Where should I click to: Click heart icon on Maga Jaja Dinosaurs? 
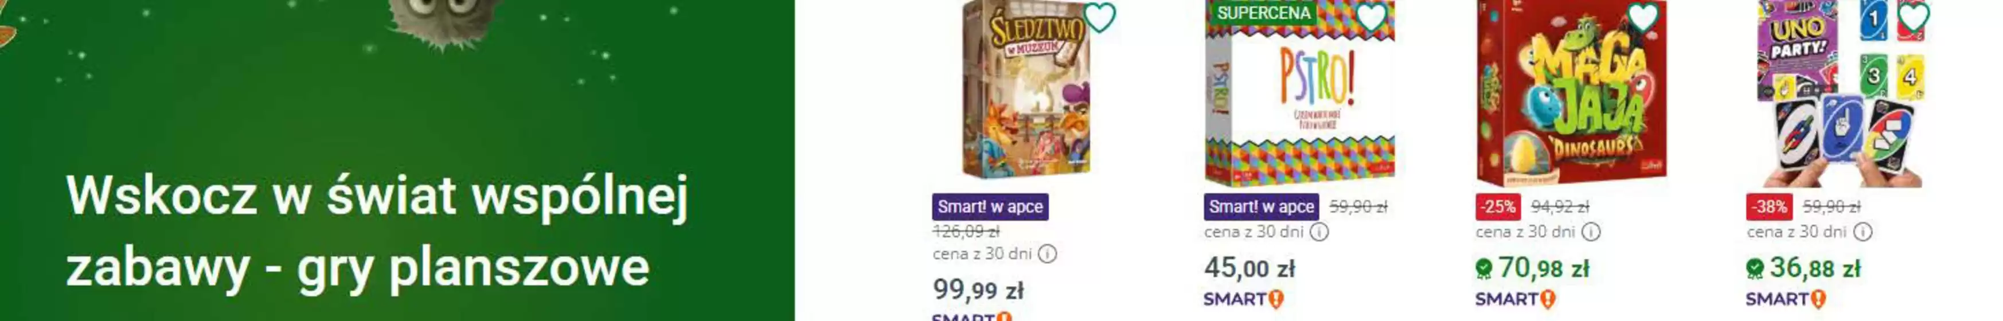tap(1642, 17)
